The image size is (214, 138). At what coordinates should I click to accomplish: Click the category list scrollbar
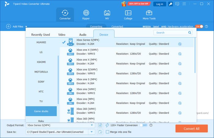coord(58,80)
